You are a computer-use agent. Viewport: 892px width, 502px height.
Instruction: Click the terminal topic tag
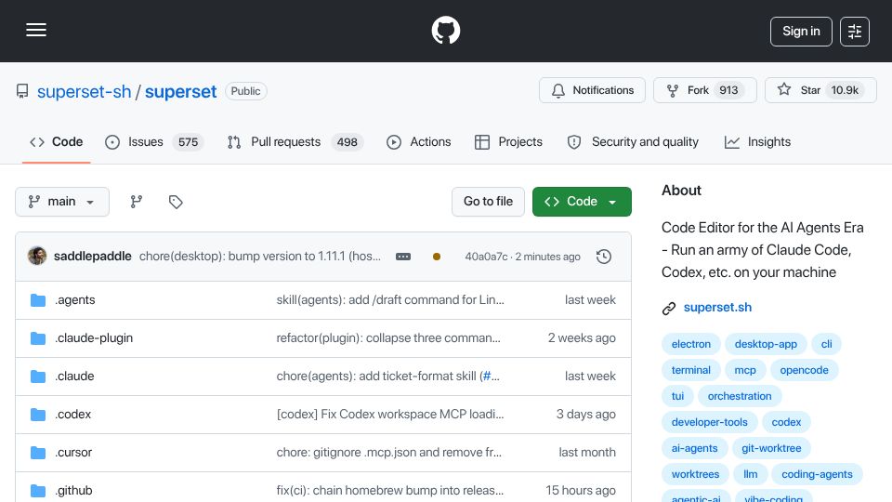690,370
